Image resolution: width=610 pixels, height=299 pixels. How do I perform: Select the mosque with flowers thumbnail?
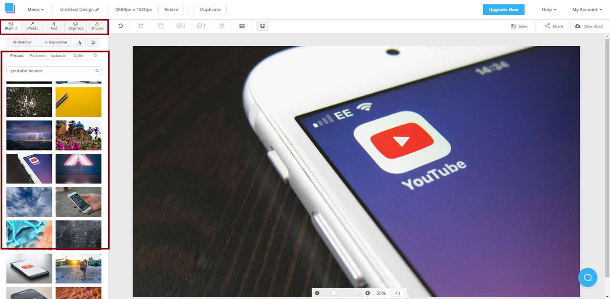tap(79, 135)
